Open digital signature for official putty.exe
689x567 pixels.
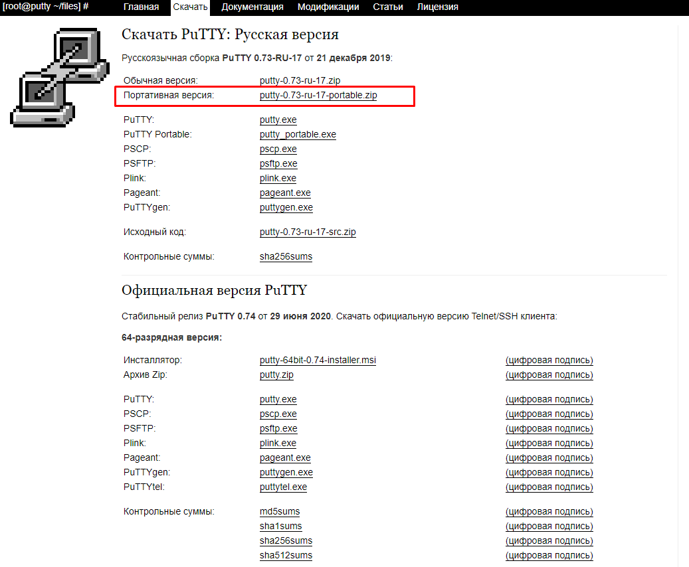(x=549, y=399)
